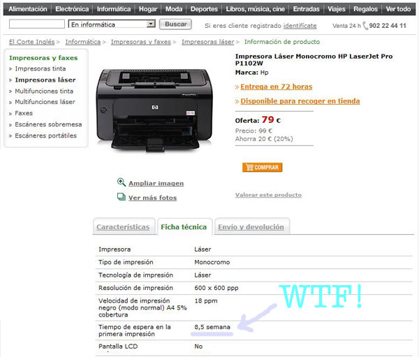Click the Buscar button
This screenshot has width=419, height=357.
pos(175,24)
